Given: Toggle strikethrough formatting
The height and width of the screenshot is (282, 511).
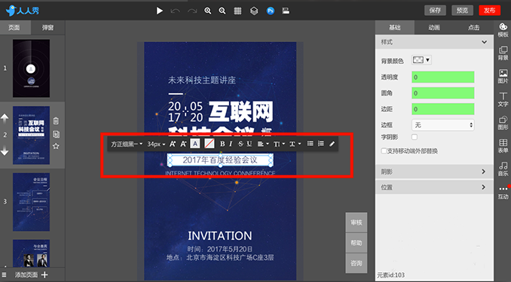Looking at the screenshot, I should [240, 144].
